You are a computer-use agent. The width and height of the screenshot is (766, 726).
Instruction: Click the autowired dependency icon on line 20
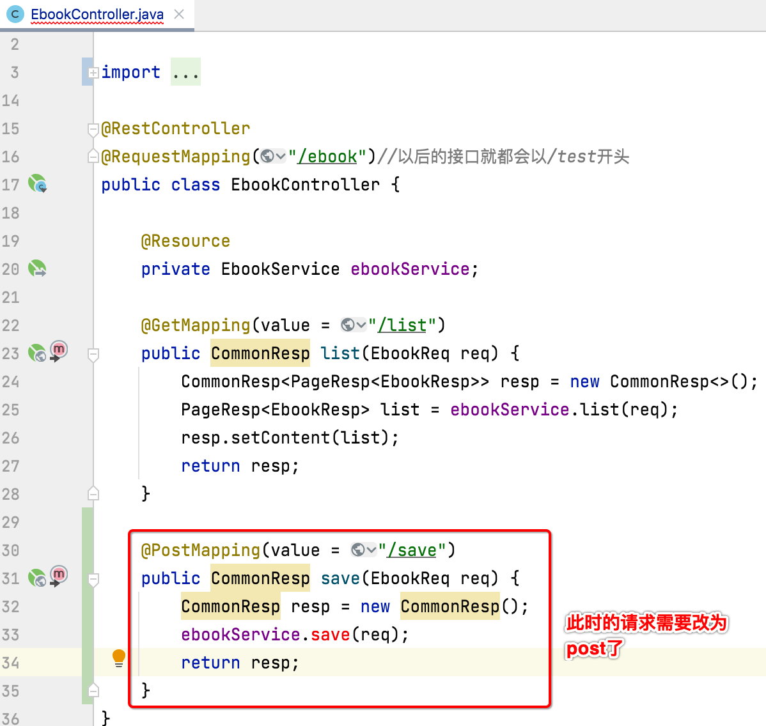37,268
